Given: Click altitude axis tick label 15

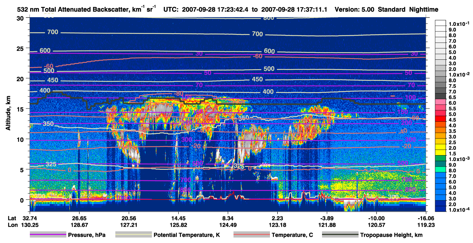Looking at the screenshot, I should tap(21, 109).
